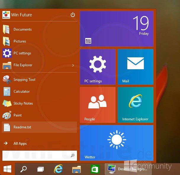
Task: Open the Mail tile
Action: (136, 67)
